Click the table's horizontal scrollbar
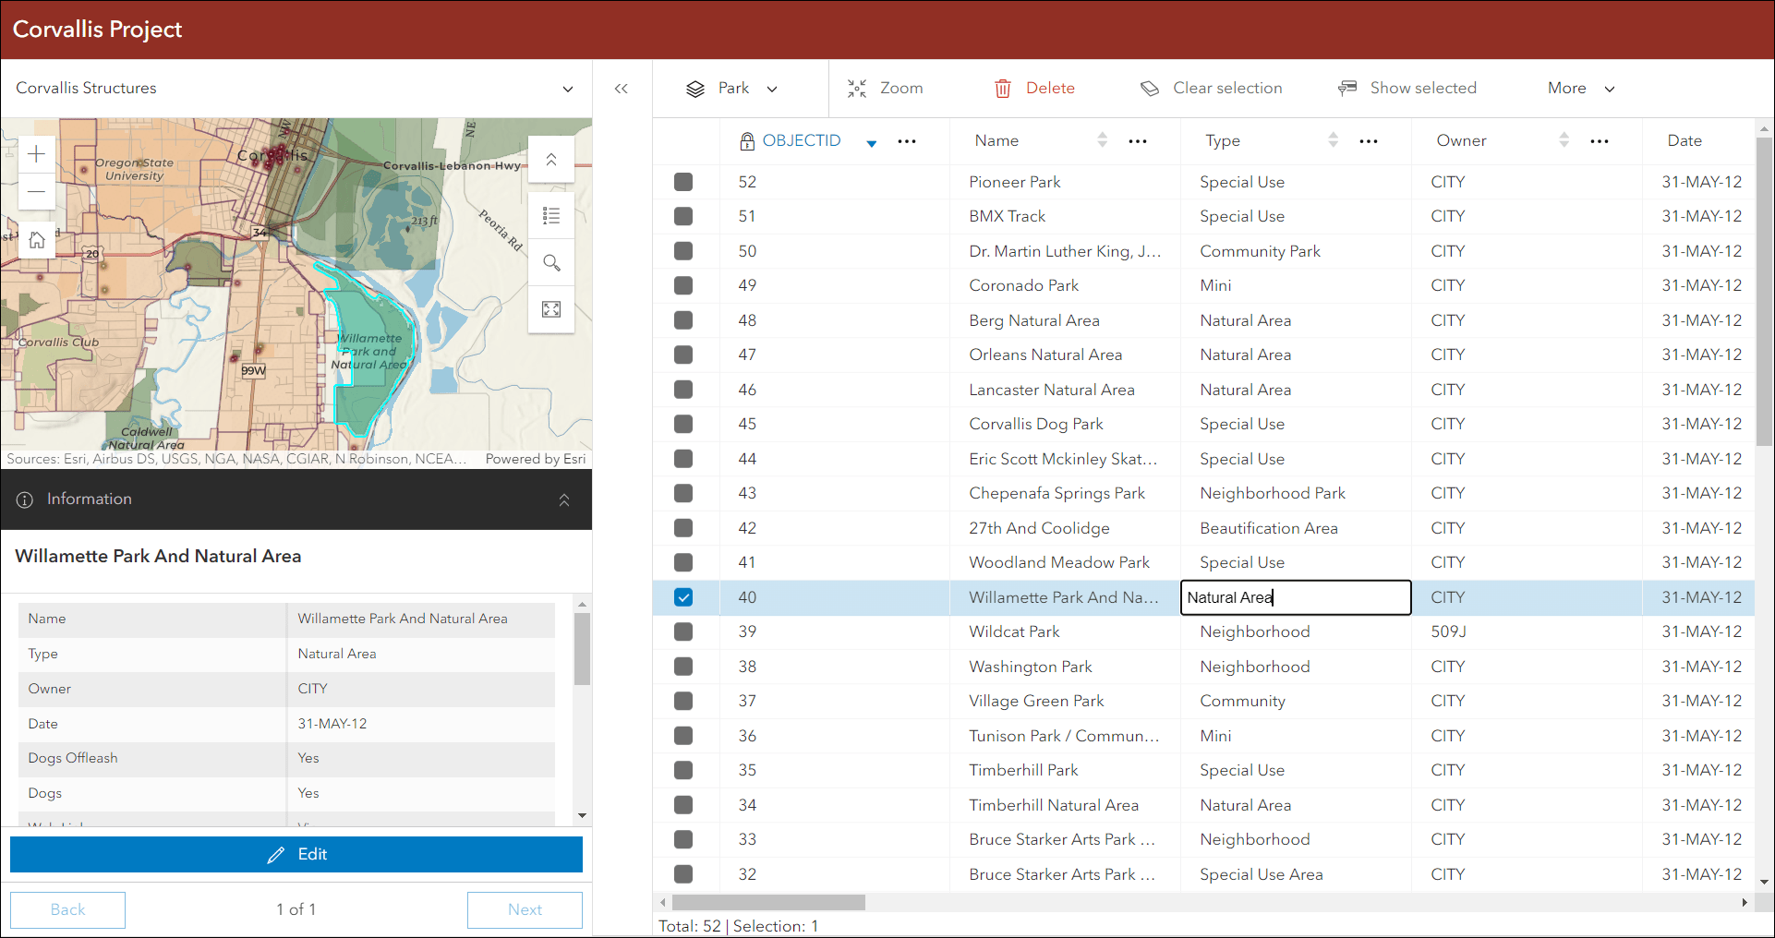 click(768, 902)
